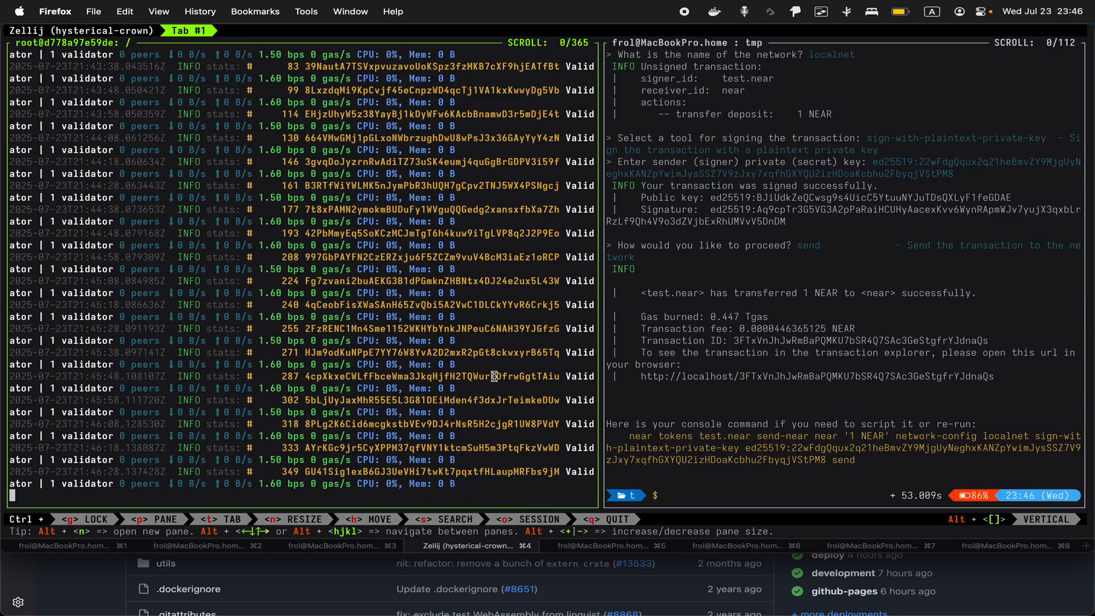Click the new-tab plus at the Zellij tab bar edge

(x=1085, y=546)
